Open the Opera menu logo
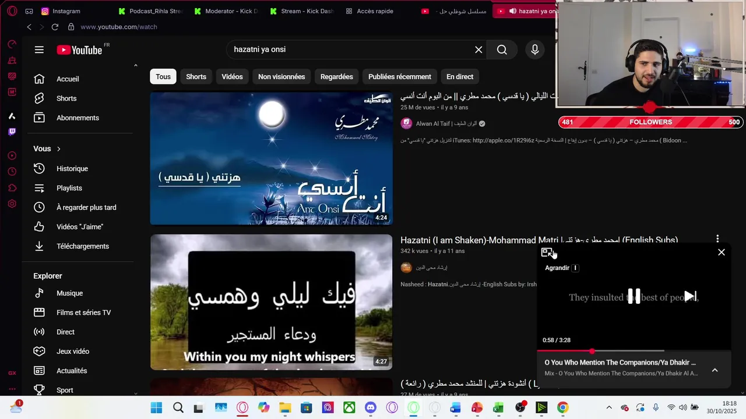746x419 pixels. pyautogui.click(x=12, y=11)
